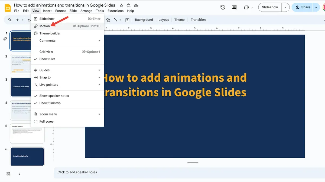Open the Format menu

pos(60,11)
